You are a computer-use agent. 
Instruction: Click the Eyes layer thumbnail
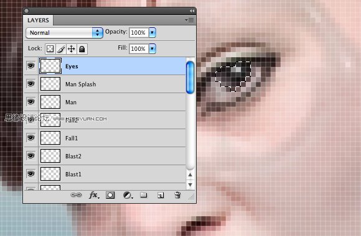[x=50, y=66]
